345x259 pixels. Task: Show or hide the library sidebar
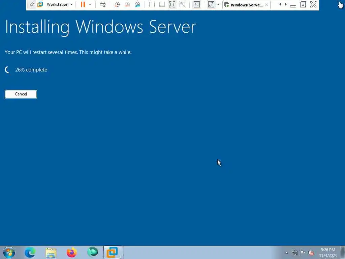point(152,4)
